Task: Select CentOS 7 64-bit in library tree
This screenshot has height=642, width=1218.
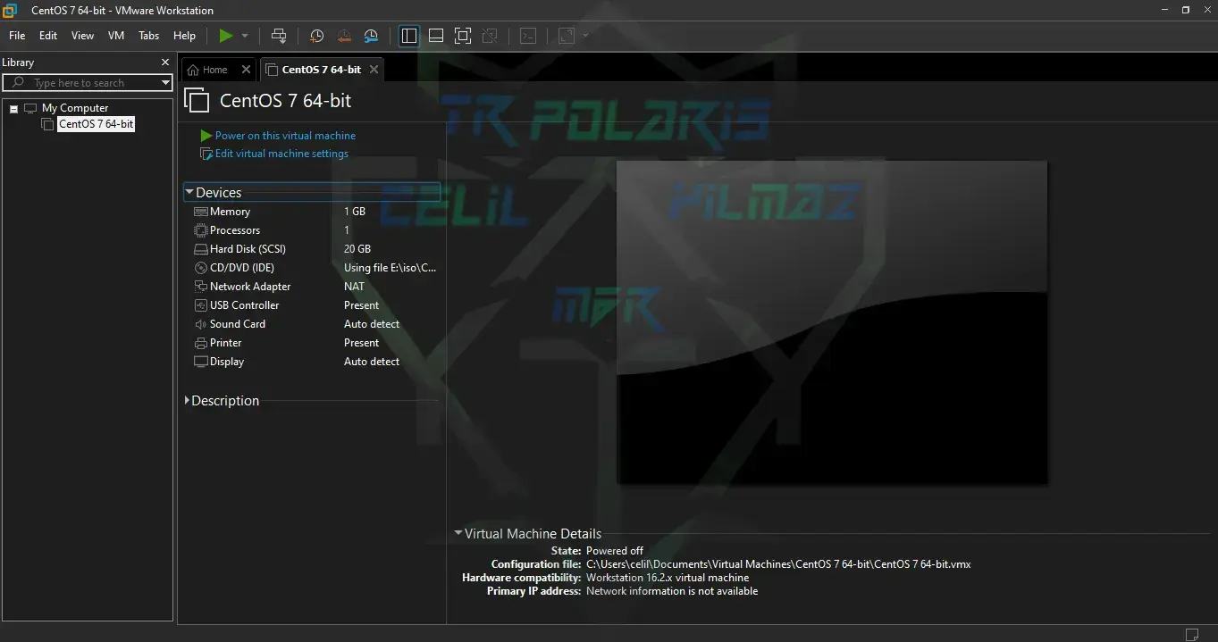Action: click(x=96, y=124)
